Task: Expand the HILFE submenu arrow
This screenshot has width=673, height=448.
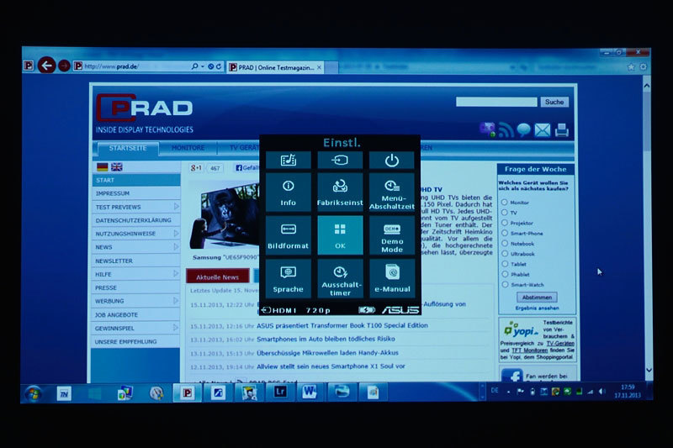Action: click(x=176, y=273)
